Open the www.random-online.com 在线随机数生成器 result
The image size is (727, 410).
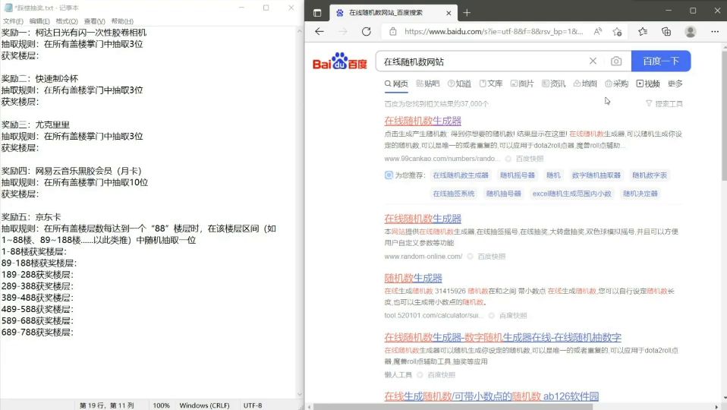pos(422,219)
